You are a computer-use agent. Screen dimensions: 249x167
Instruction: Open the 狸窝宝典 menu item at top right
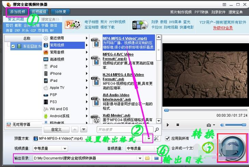[236, 12]
